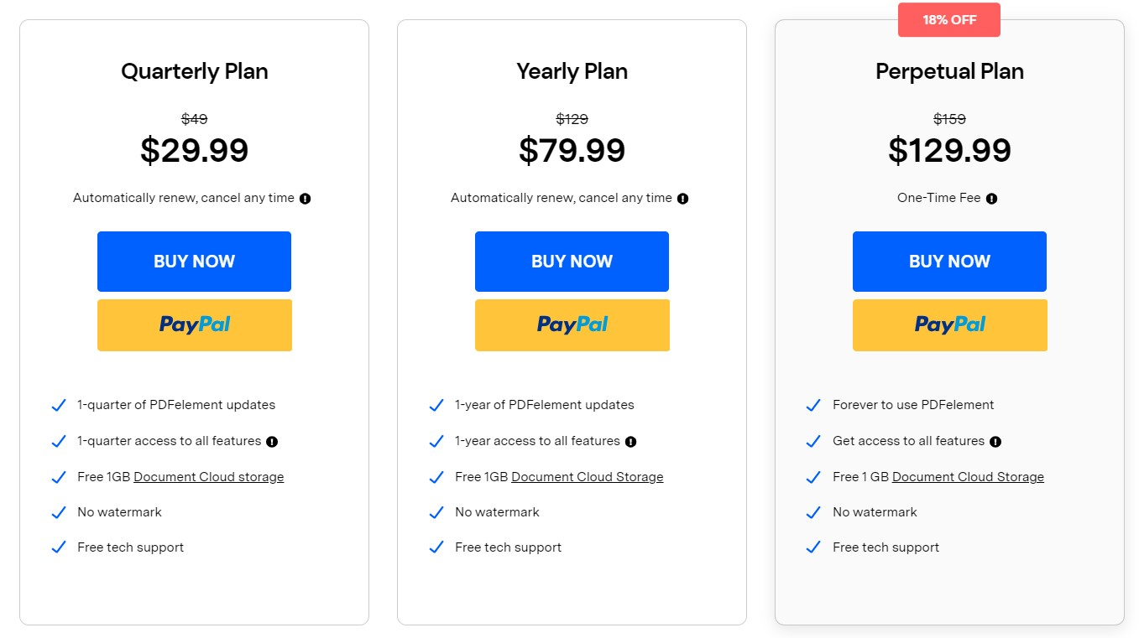Pay for Quarterly Plan with PayPal

(195, 325)
